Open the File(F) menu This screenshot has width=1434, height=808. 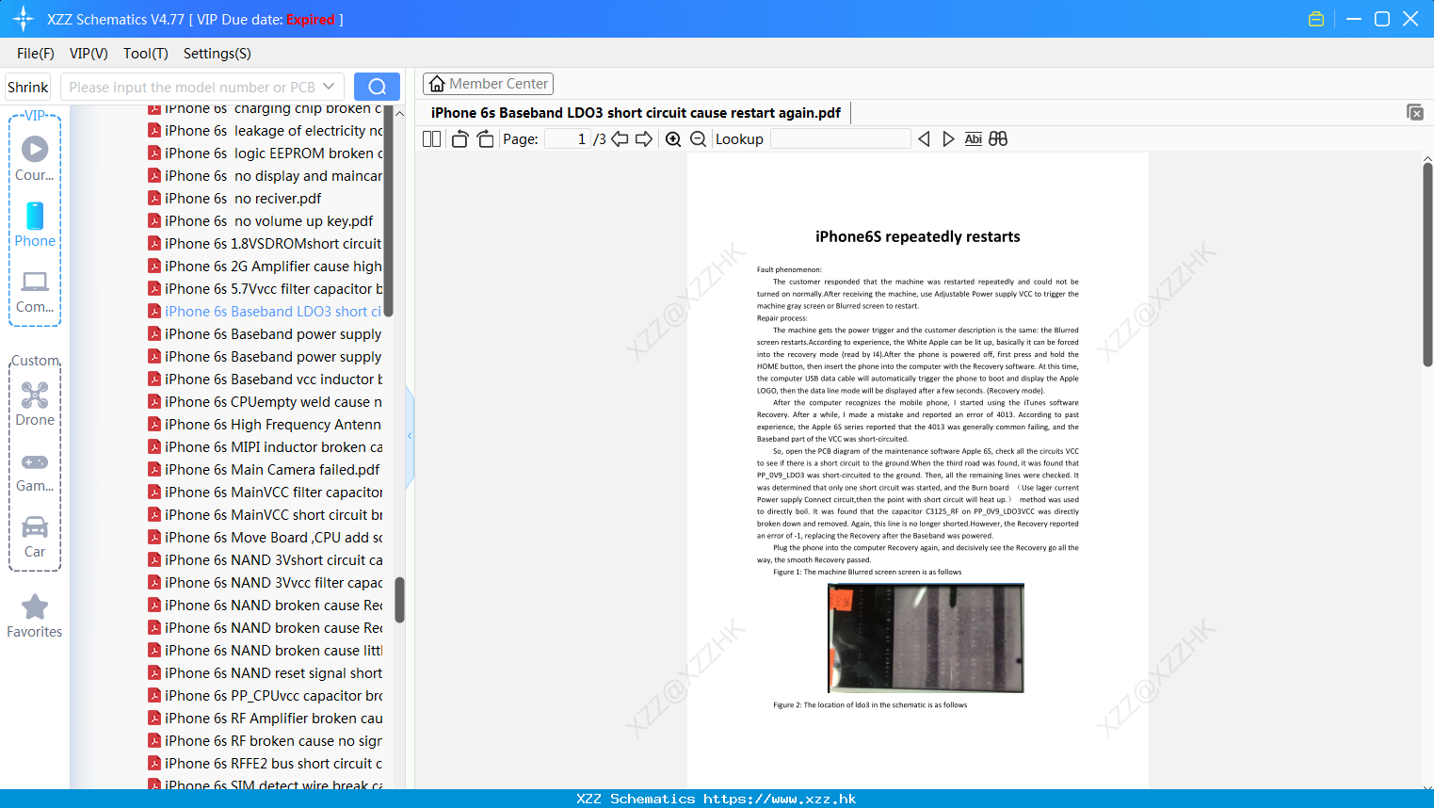click(36, 54)
